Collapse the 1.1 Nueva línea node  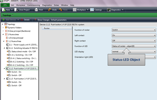(4, 41)
